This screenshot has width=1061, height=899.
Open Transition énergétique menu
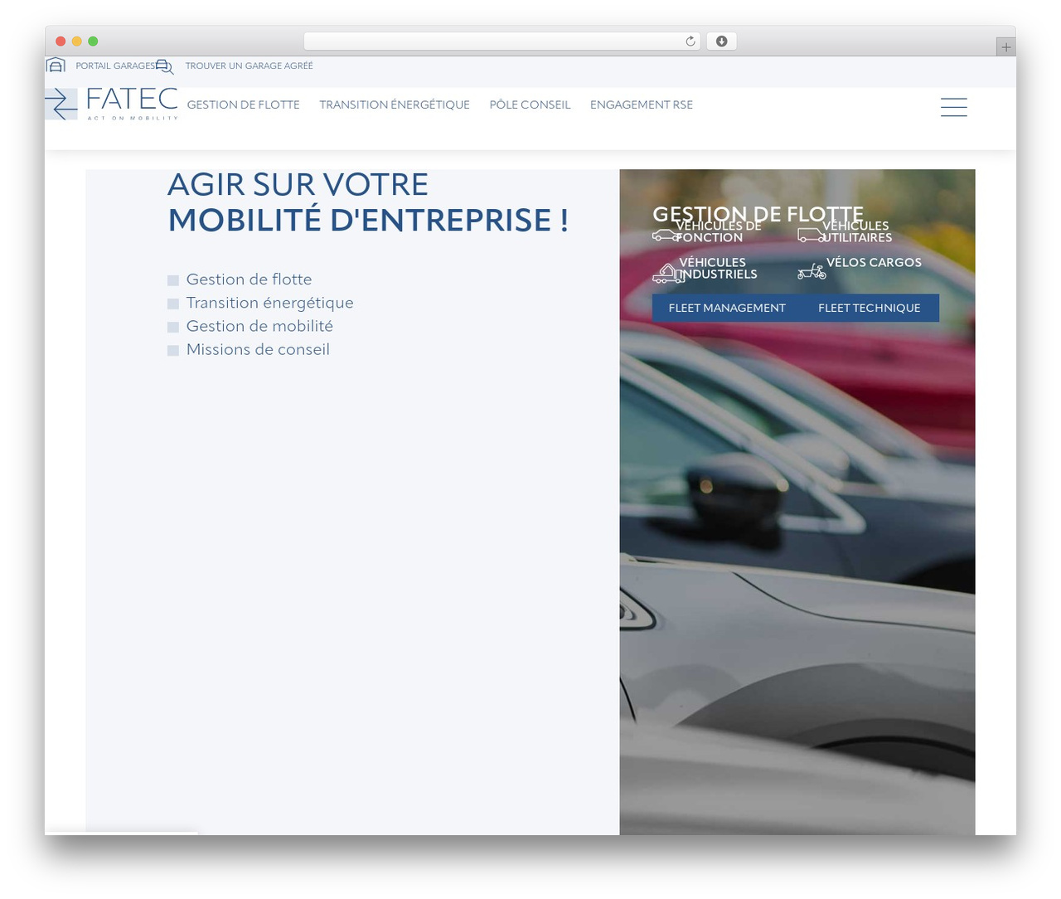click(x=395, y=104)
